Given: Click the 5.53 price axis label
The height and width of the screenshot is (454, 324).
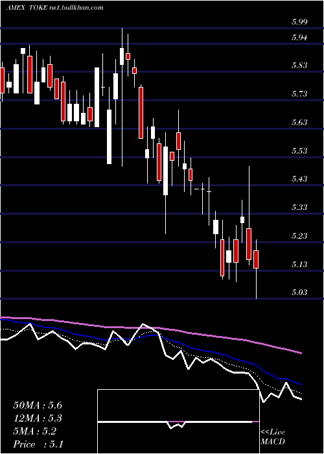Looking at the screenshot, I should tap(299, 150).
